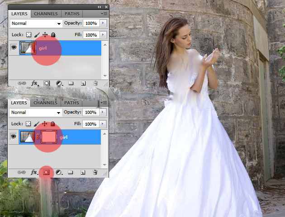This screenshot has width=285, height=217.
Task: Switch to Paths tab in lower panel
Action: 71,103
